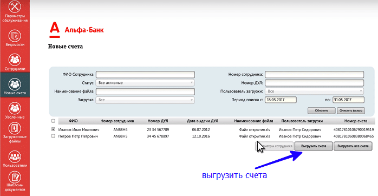Click Файл открытия.xls in Иванов row
Viewport: 378px width, 196px height.
[255, 130]
